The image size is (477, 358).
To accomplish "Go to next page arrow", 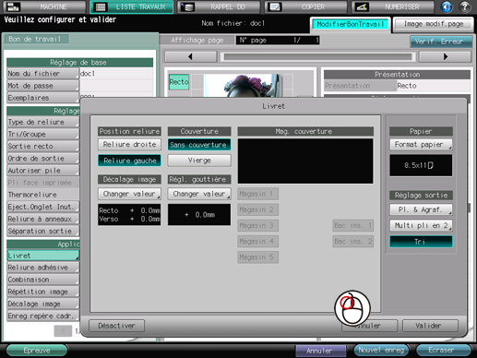I will [x=445, y=56].
